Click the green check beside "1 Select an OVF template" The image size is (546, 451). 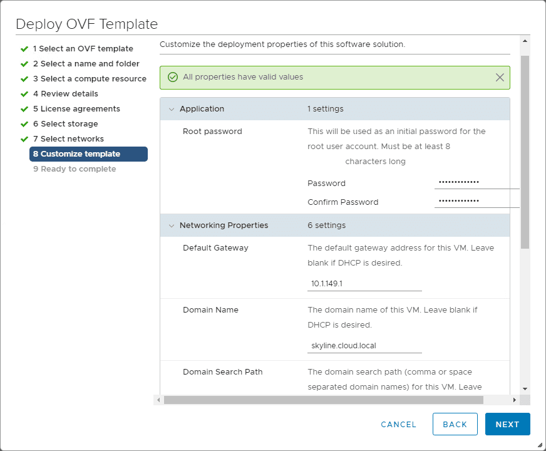click(x=25, y=48)
